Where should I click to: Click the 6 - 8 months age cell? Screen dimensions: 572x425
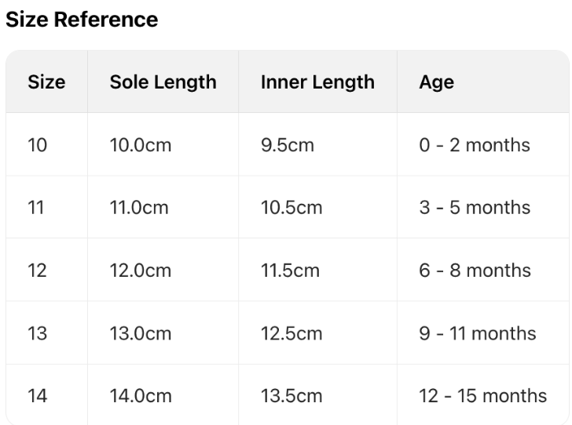[x=475, y=271]
